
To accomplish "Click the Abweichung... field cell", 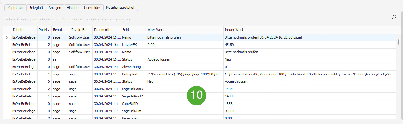I will pos(133,67).
